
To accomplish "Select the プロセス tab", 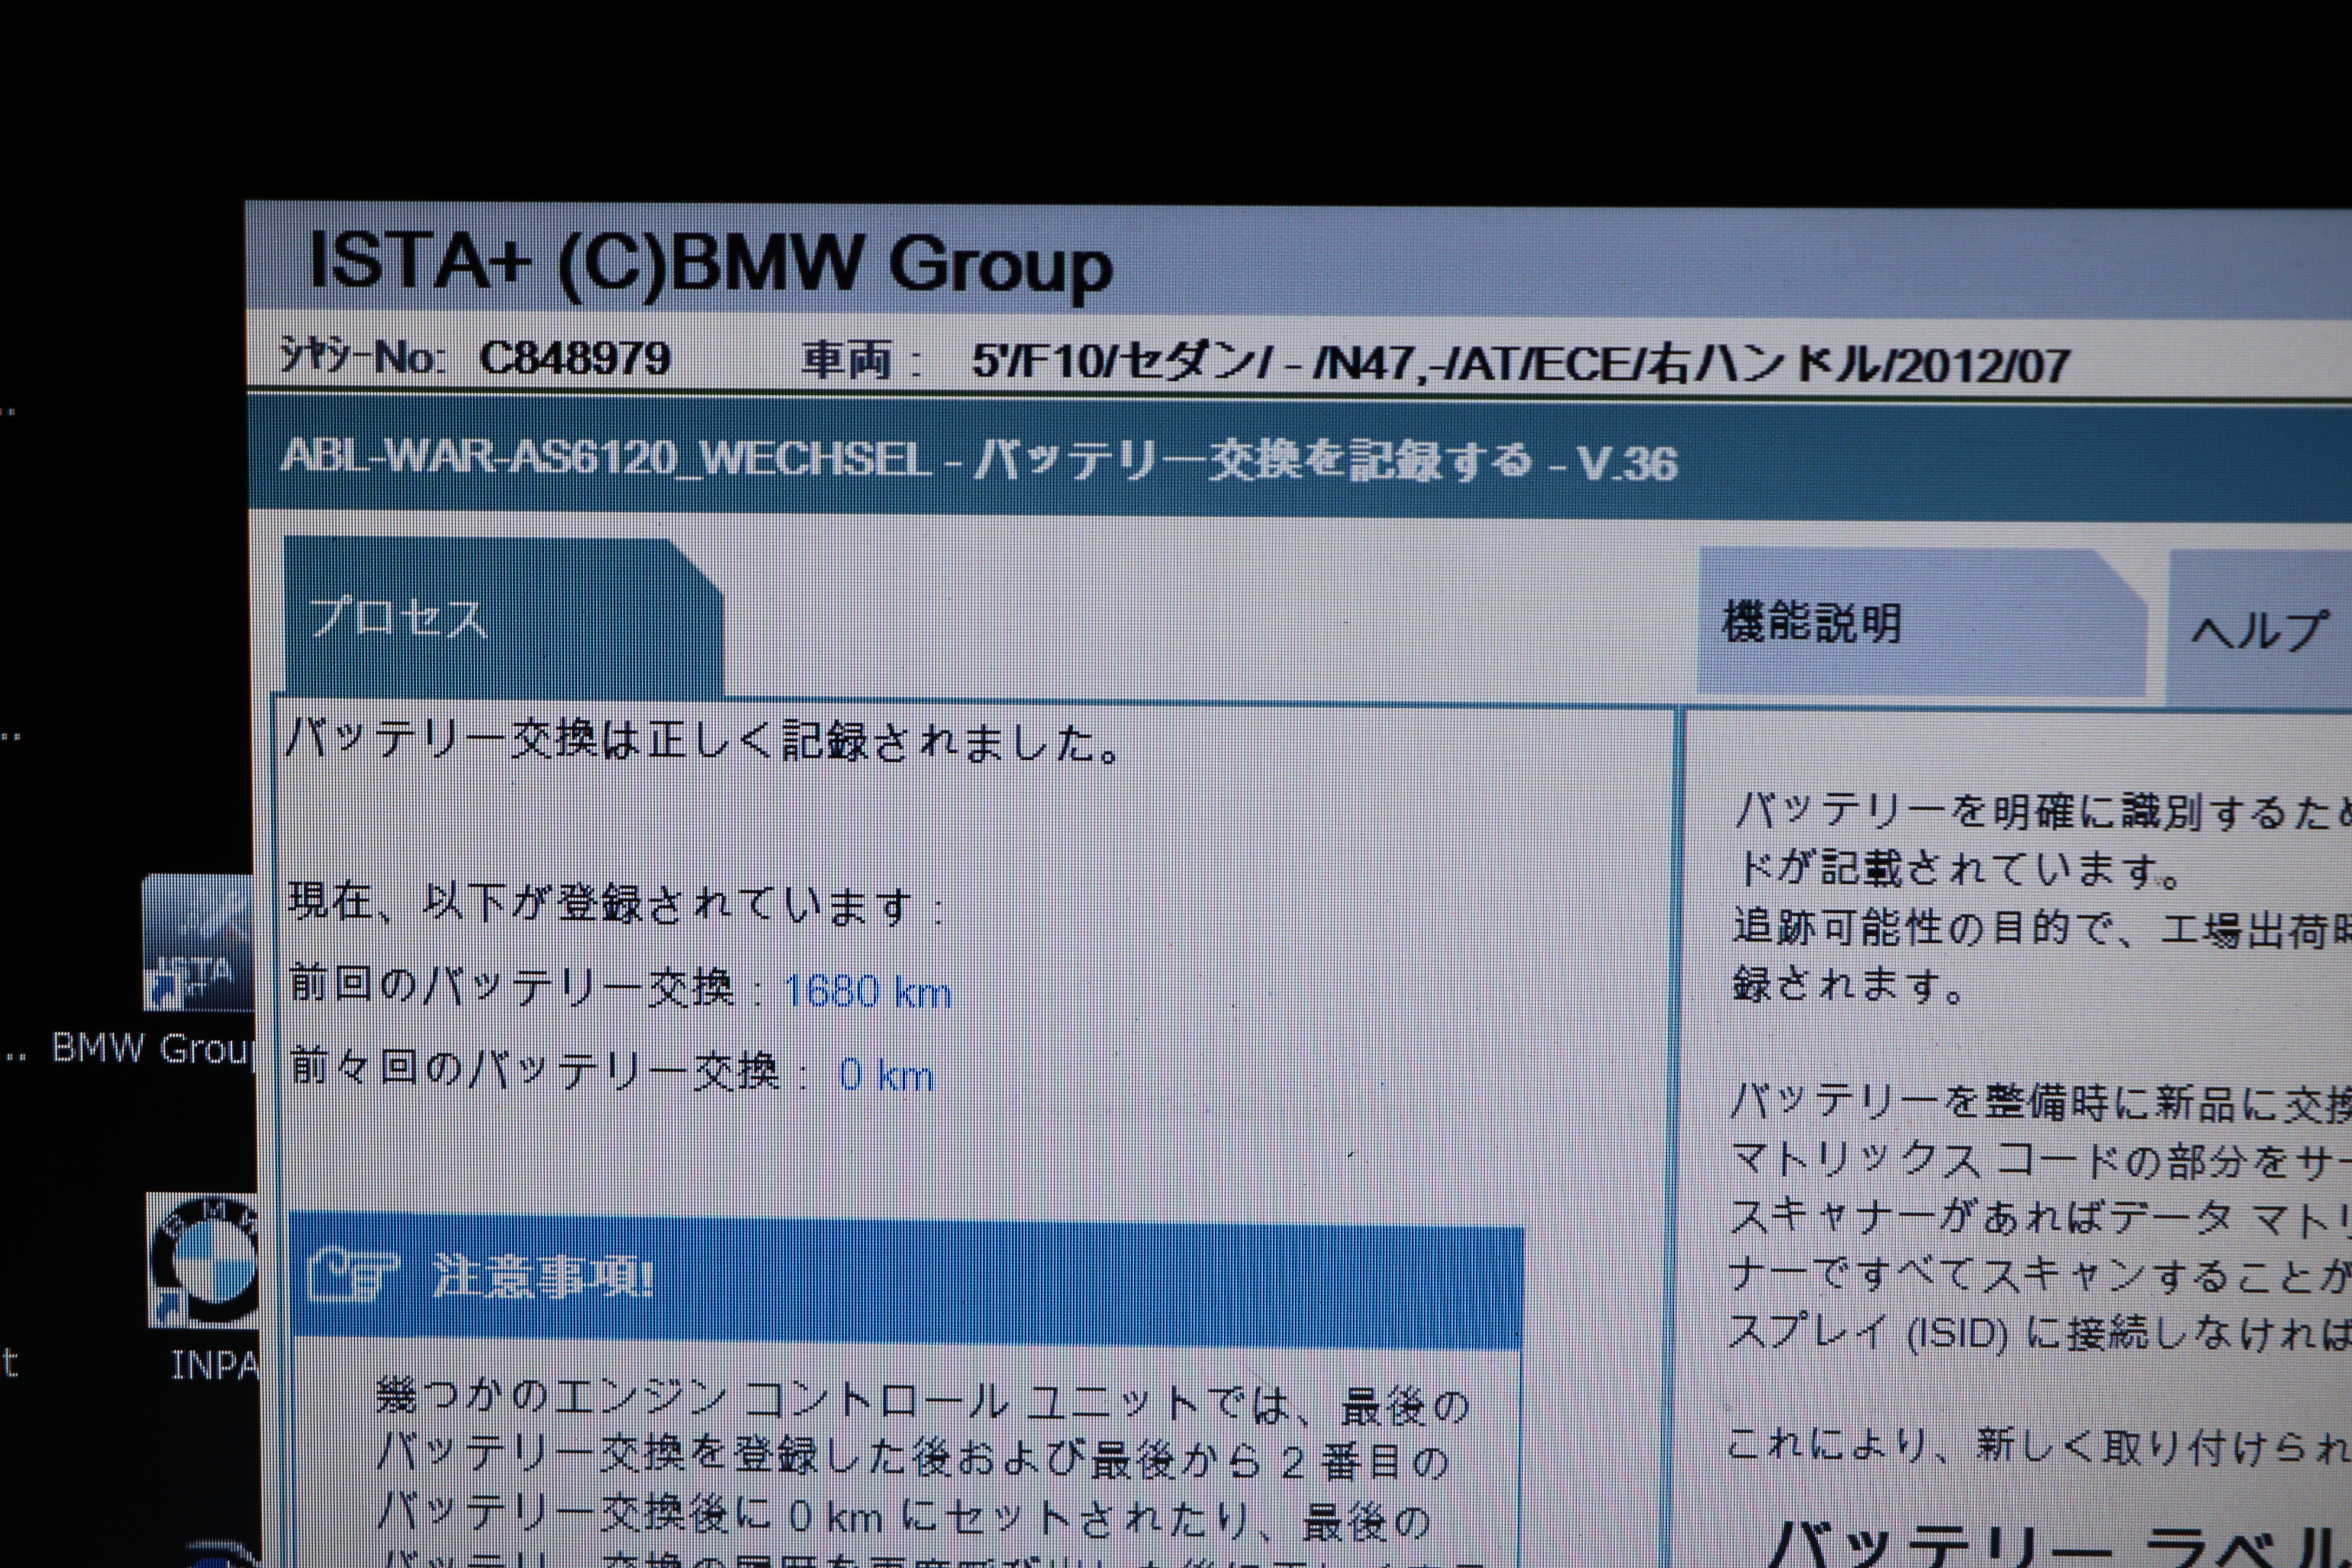I will (x=503, y=618).
